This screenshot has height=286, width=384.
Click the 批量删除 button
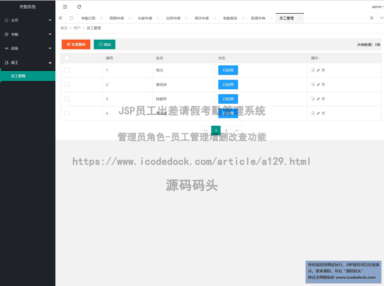click(x=76, y=44)
